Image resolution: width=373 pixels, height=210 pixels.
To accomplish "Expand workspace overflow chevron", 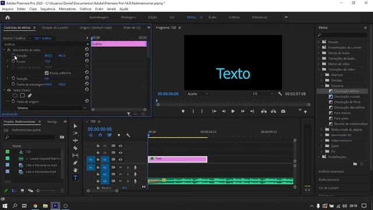I will click(286, 17).
